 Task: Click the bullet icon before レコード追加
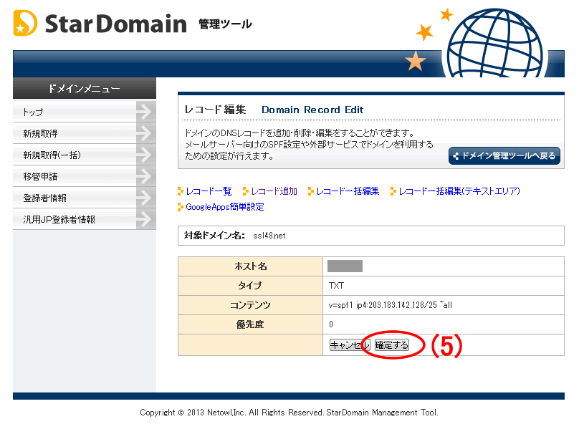[246, 191]
